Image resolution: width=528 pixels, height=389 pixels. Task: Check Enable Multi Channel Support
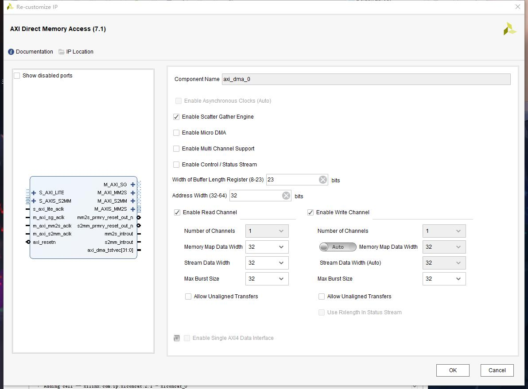pos(176,148)
